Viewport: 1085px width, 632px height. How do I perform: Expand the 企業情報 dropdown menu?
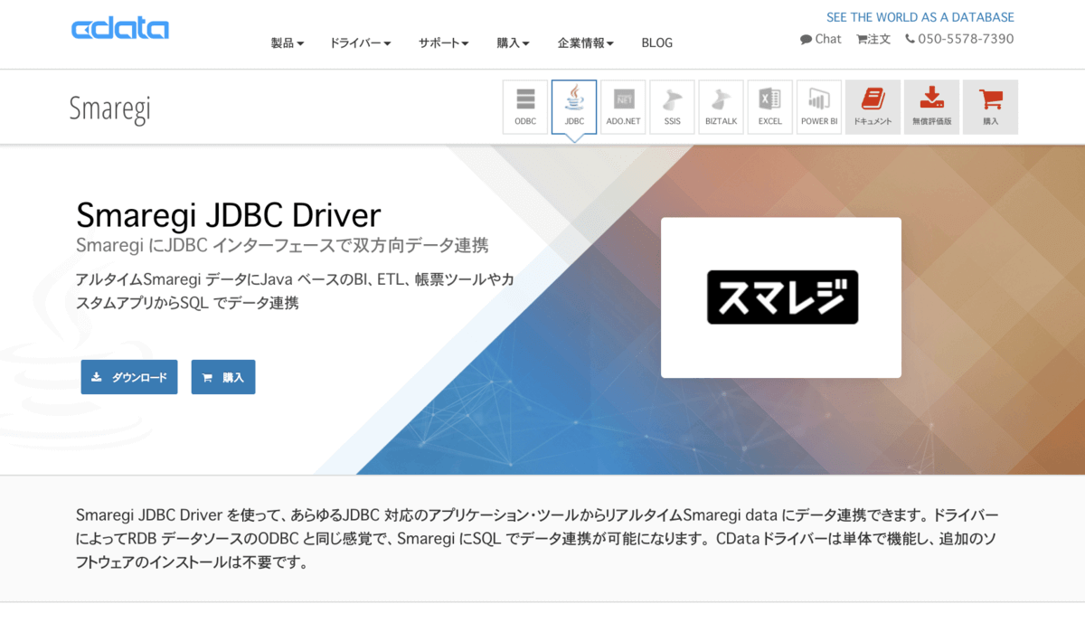pos(586,42)
